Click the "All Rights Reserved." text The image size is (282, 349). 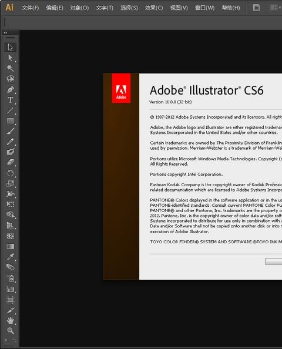(x=169, y=164)
